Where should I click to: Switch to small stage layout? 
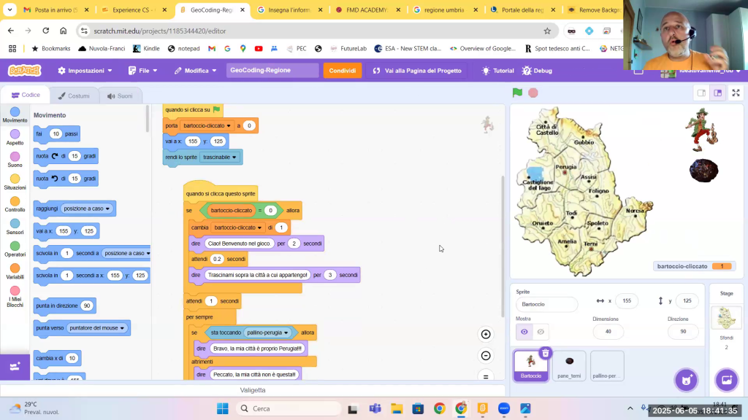click(701, 93)
